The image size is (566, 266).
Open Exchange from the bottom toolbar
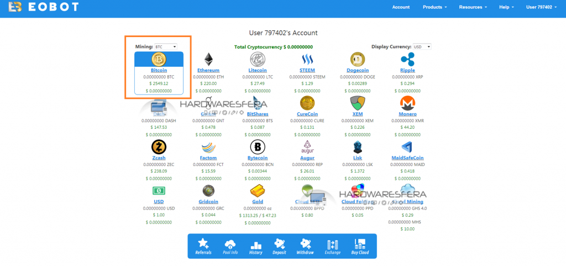click(x=332, y=246)
